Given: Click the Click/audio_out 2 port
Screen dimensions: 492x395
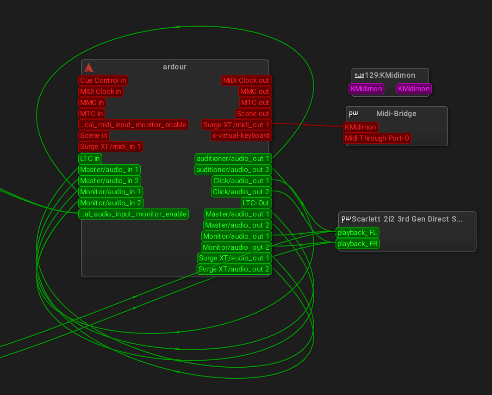Looking at the screenshot, I should (241, 192).
